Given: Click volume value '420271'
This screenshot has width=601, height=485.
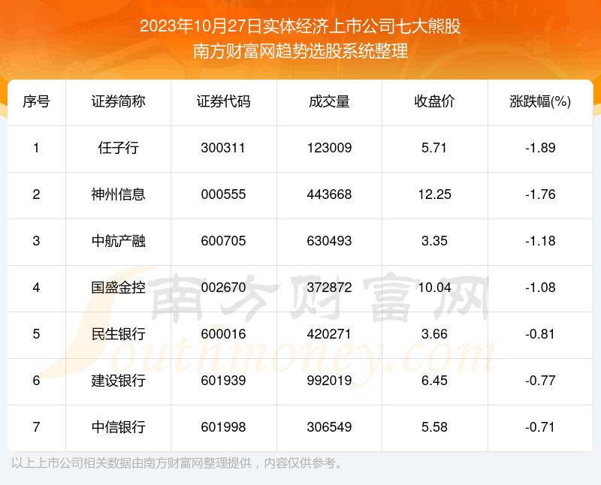Looking at the screenshot, I should click(x=329, y=334).
